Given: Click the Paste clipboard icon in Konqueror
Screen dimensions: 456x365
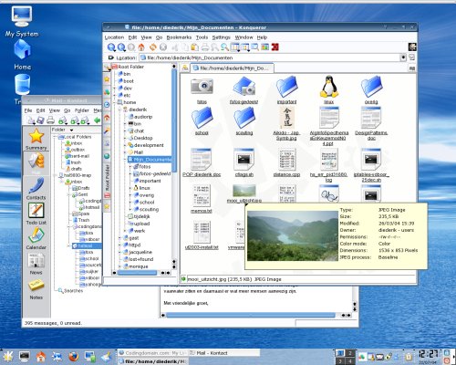Looking at the screenshot, I should coord(195,47).
